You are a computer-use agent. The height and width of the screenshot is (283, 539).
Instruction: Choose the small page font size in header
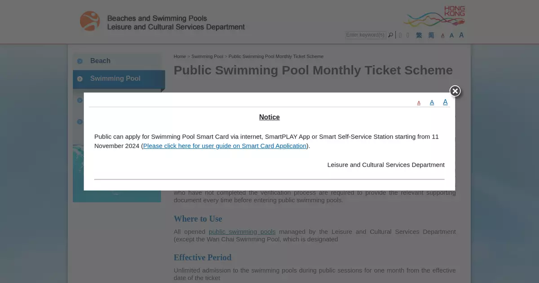pos(443,35)
